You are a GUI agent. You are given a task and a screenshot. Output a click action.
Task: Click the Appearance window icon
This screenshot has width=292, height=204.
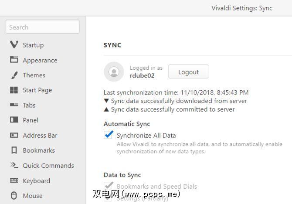[x=14, y=60]
